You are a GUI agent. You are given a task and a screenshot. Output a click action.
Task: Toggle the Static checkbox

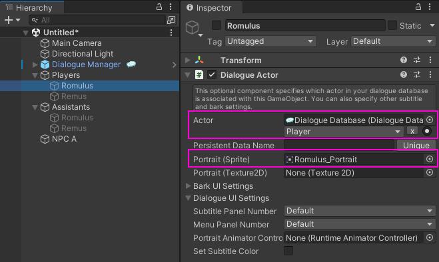click(392, 25)
